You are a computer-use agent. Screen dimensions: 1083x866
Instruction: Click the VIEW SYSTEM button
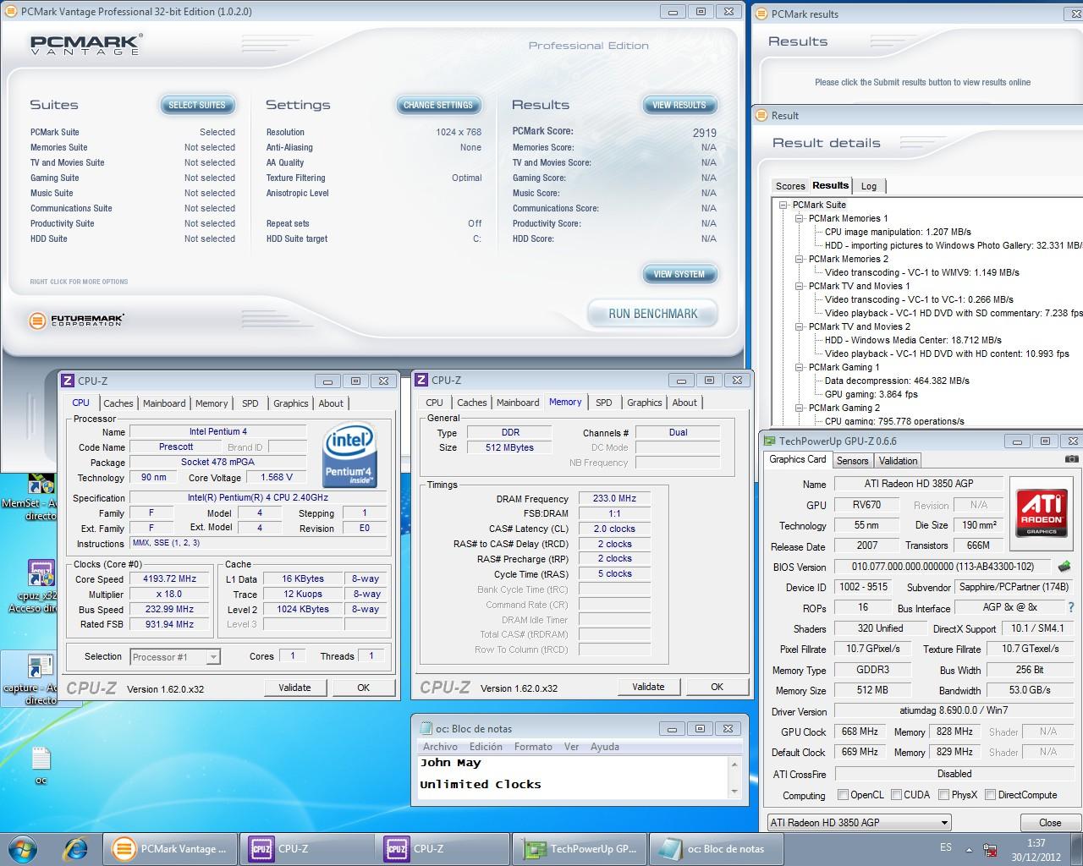point(679,274)
